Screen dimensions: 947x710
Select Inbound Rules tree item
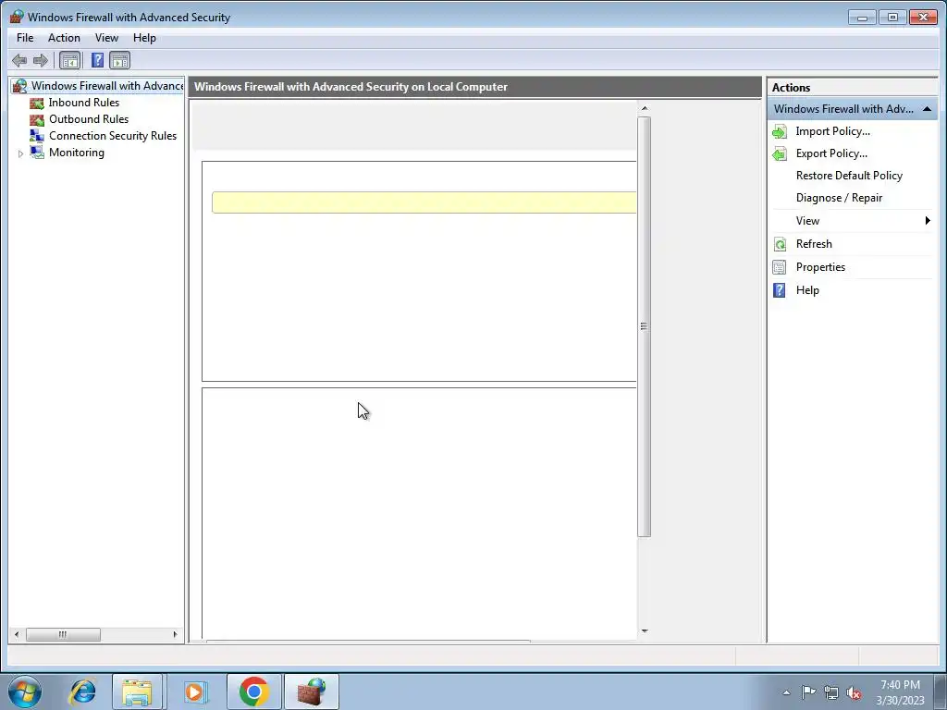click(x=84, y=103)
